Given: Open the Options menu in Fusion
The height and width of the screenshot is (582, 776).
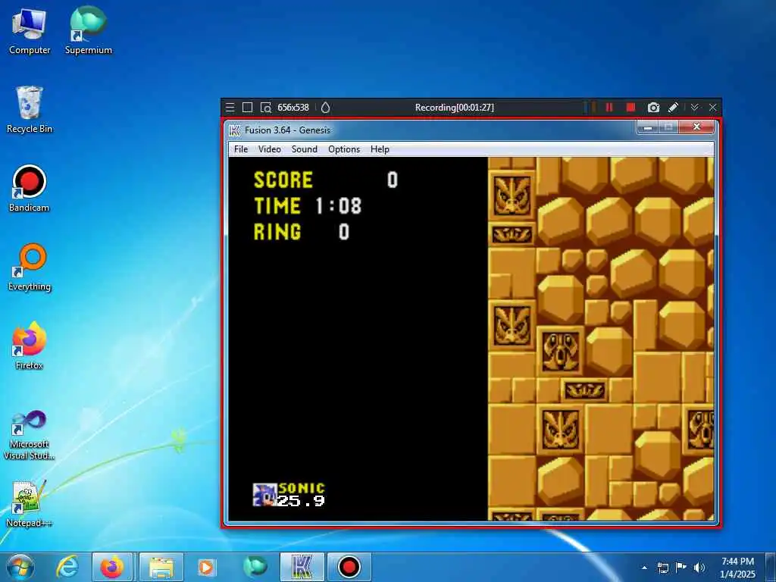Looking at the screenshot, I should click(x=344, y=149).
